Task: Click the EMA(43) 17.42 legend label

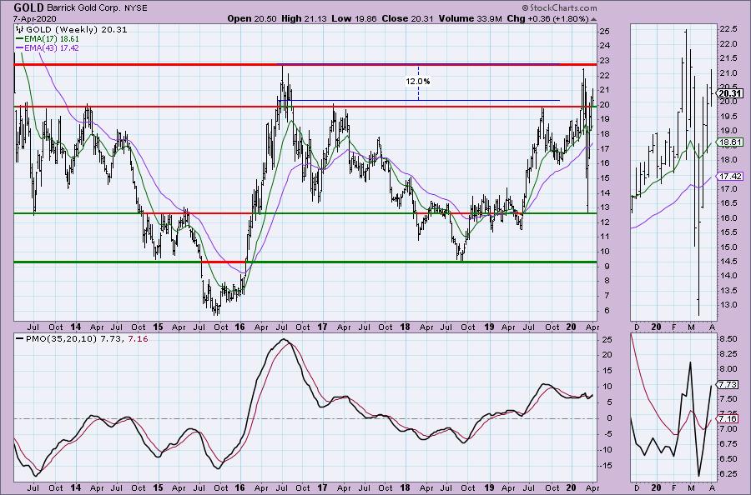Action: point(52,48)
